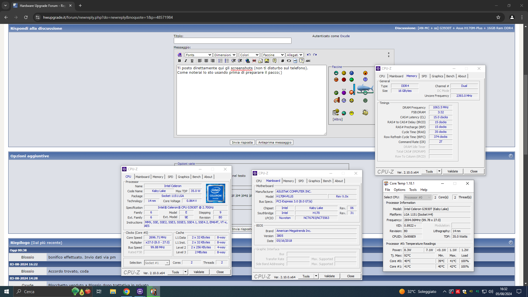Open the Allegati attachments dropdown

pyautogui.click(x=295, y=55)
